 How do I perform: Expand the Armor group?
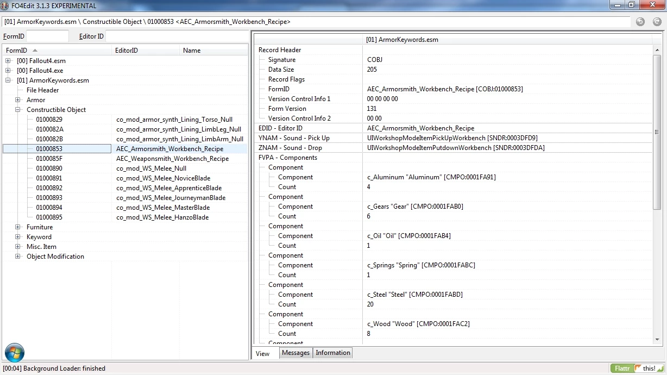18,100
